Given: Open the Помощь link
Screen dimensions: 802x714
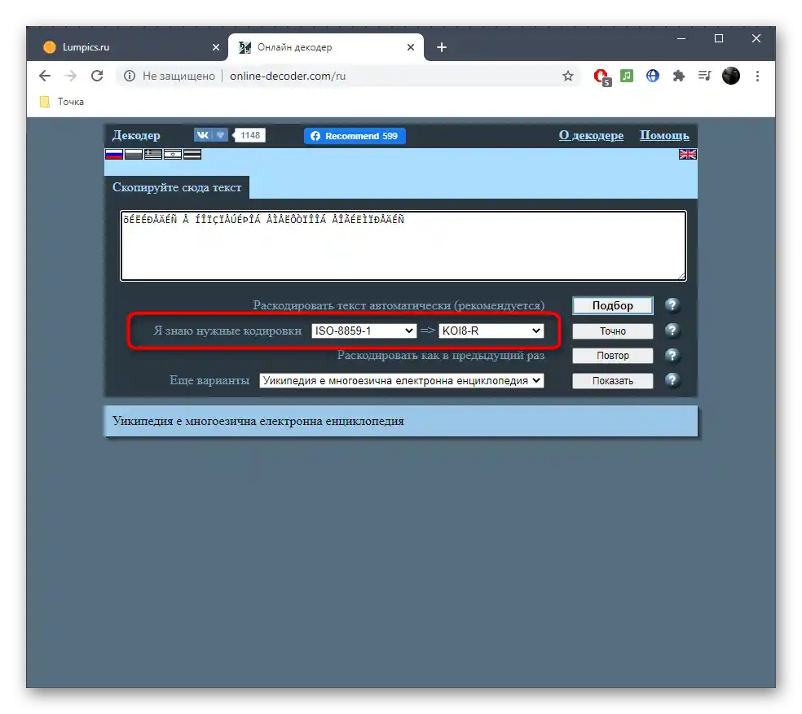Looking at the screenshot, I should 664,135.
